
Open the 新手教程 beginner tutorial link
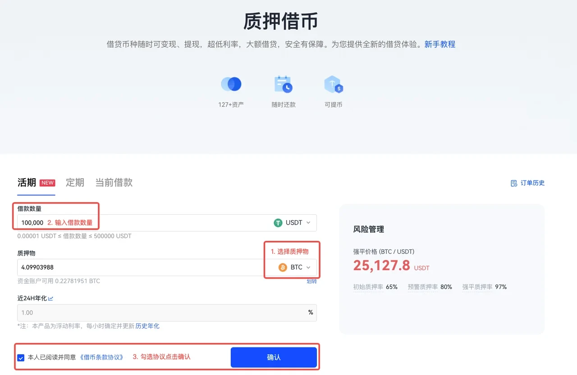(x=440, y=44)
